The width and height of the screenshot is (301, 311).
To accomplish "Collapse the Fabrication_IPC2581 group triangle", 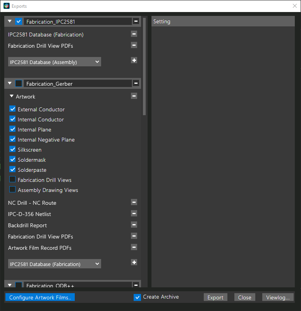I will (x=10, y=21).
